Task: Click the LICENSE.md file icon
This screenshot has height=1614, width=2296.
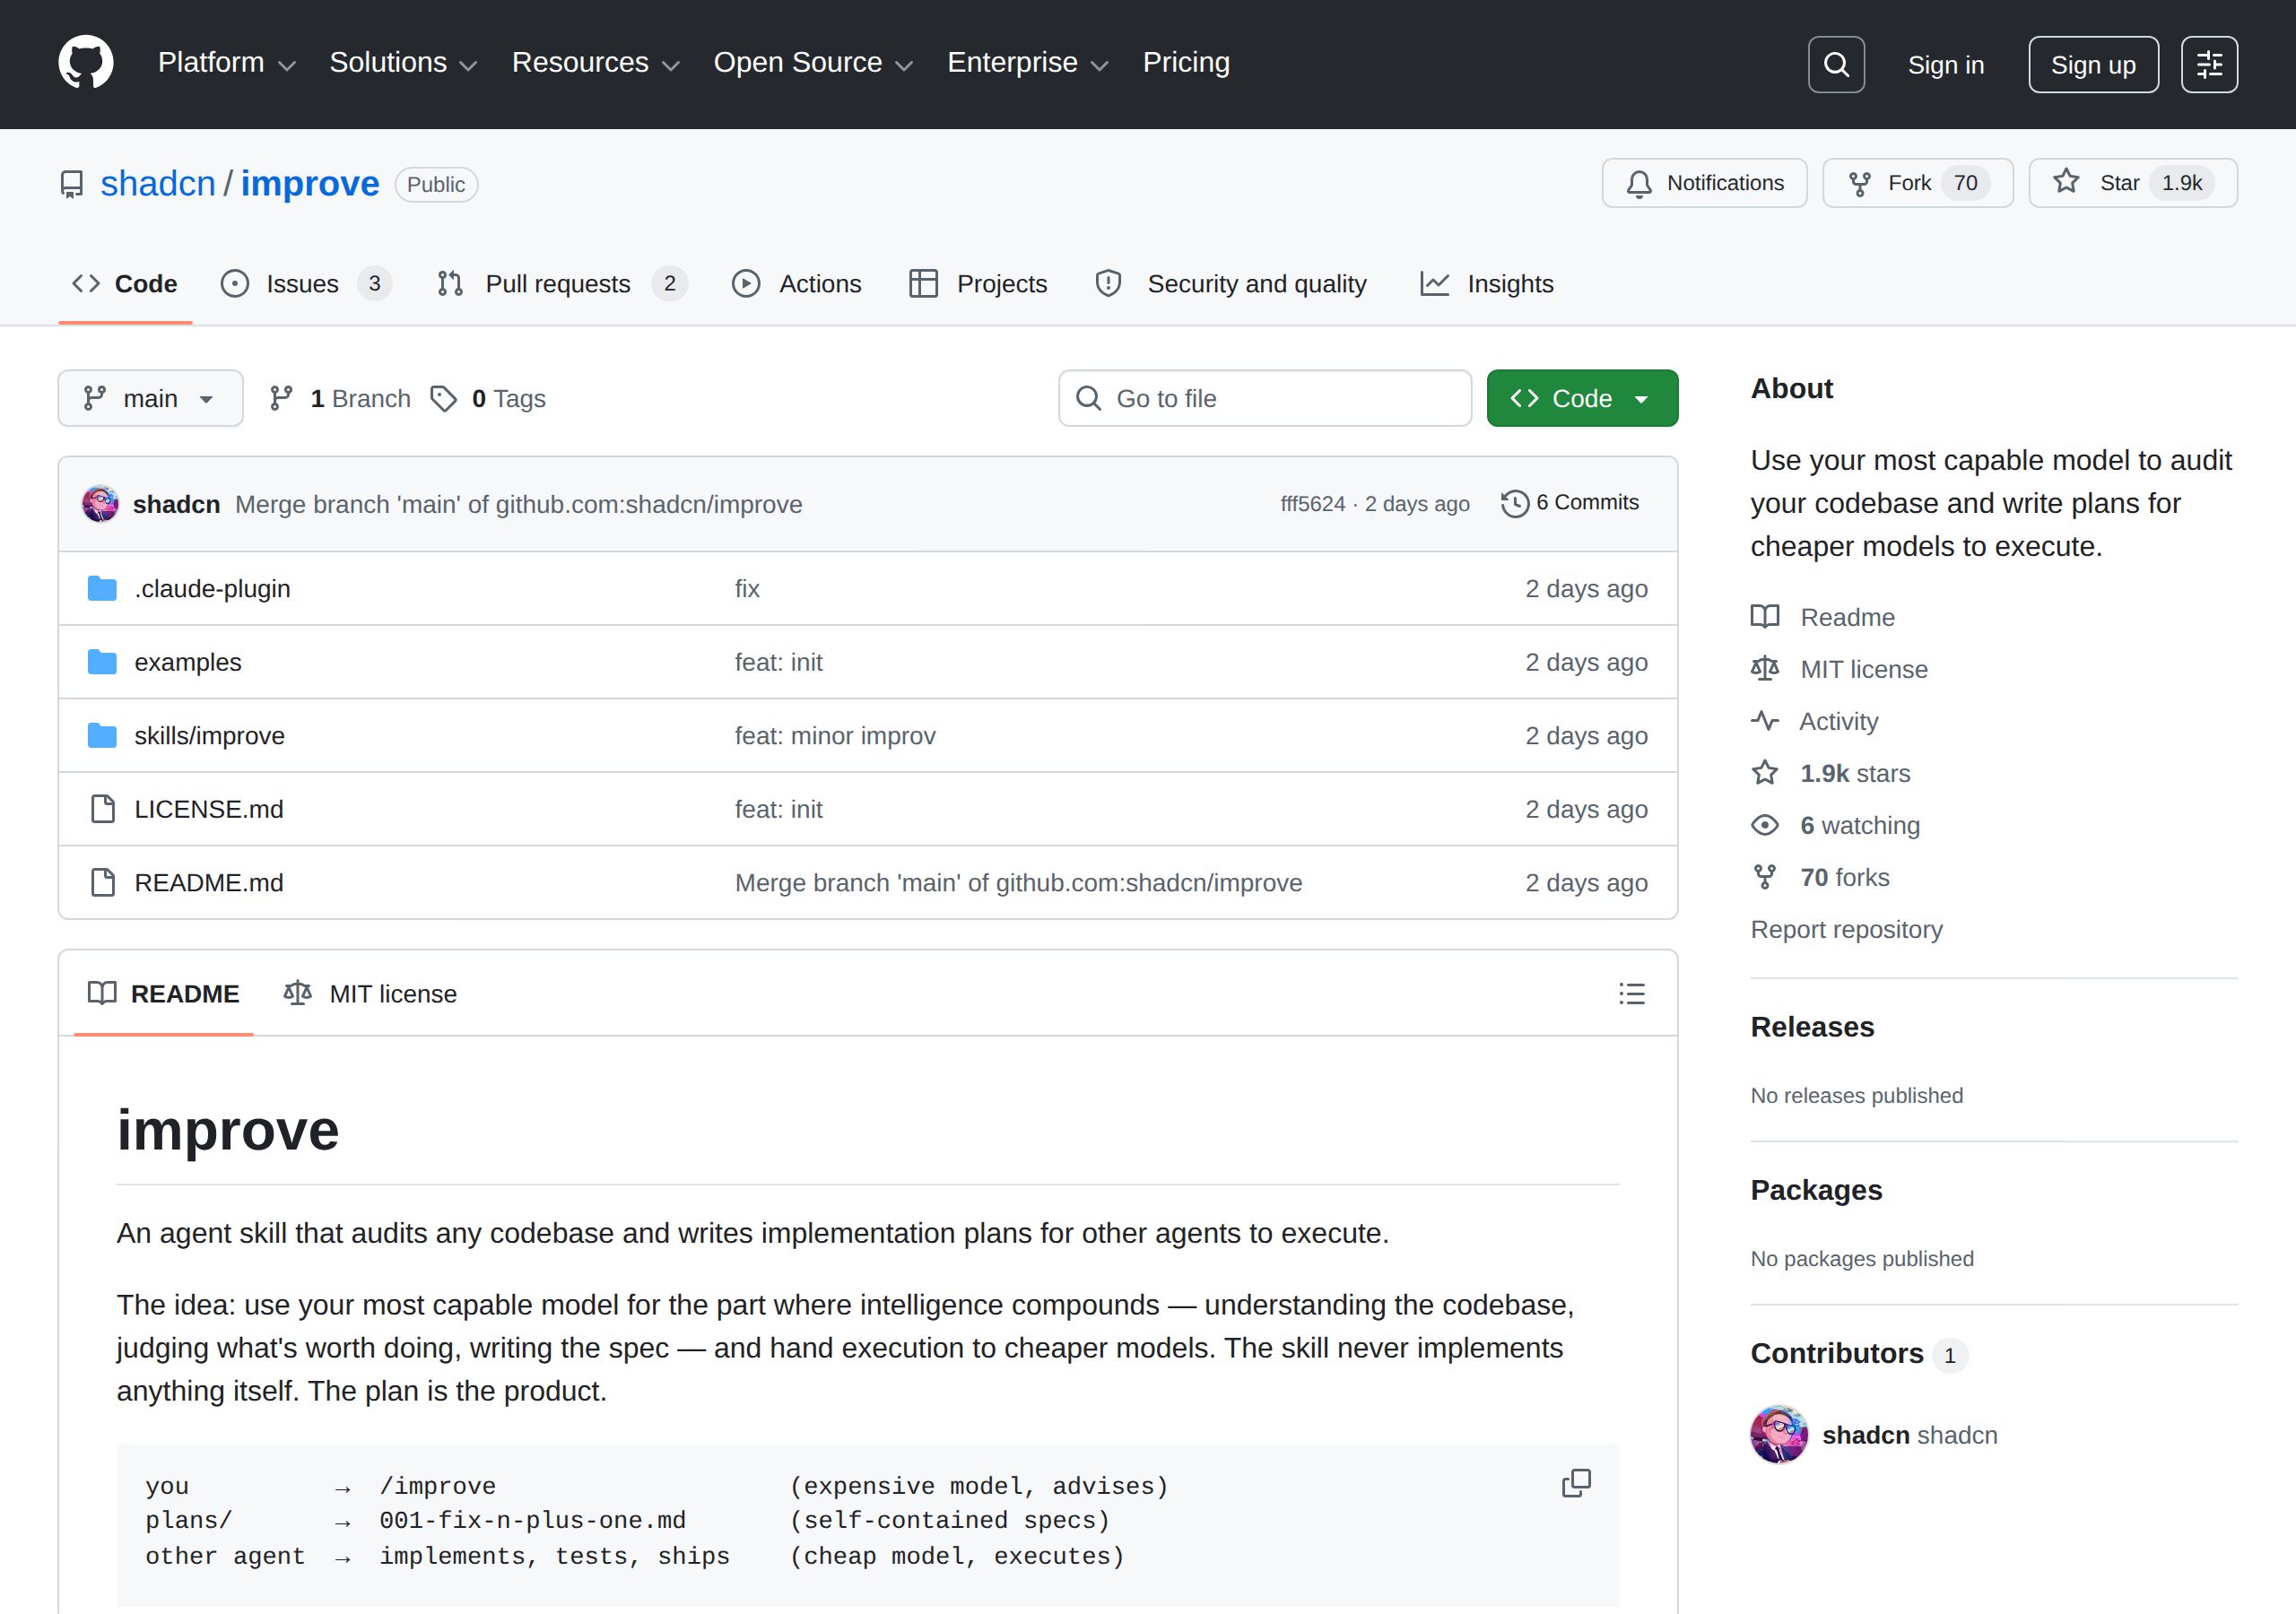Action: tap(102, 809)
